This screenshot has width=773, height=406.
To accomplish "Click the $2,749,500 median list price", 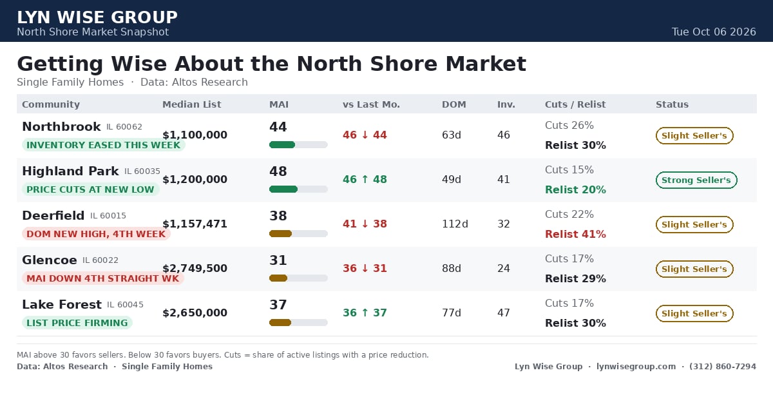I will 195,269.
